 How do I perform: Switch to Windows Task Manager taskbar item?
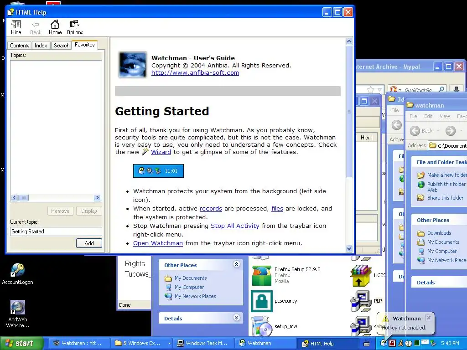coord(202,344)
